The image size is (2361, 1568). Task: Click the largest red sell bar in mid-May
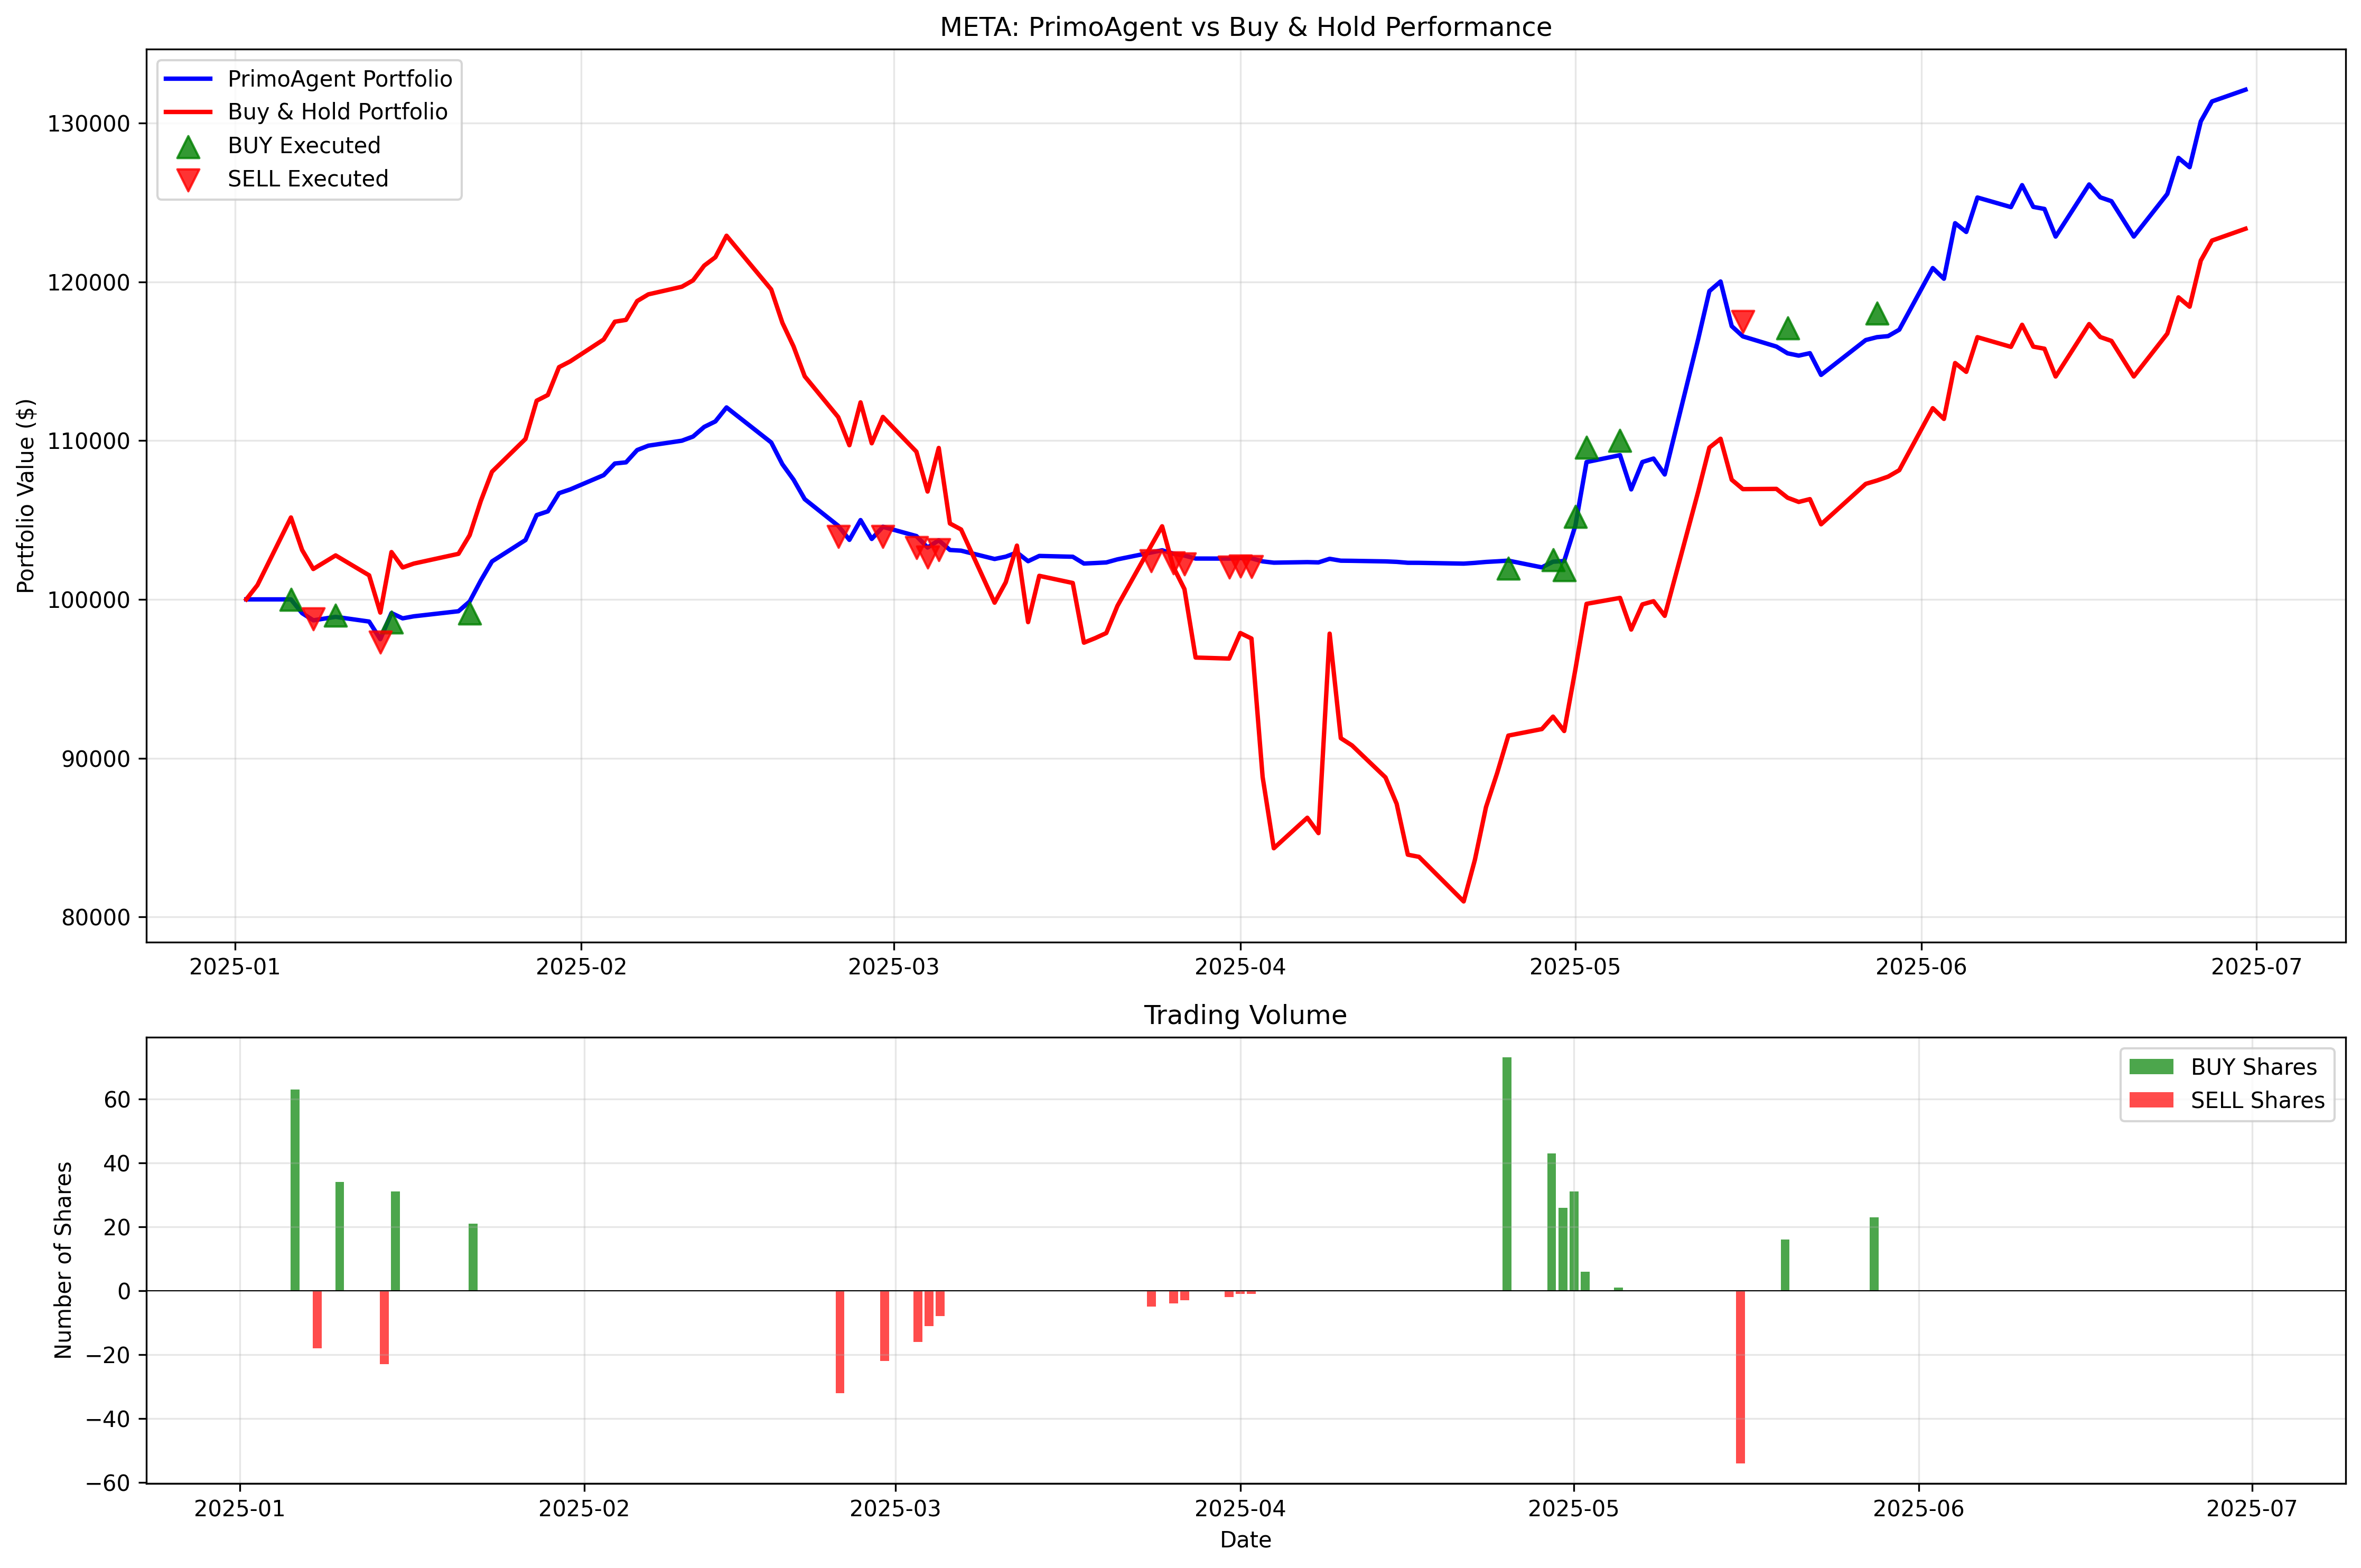pyautogui.click(x=1740, y=1376)
